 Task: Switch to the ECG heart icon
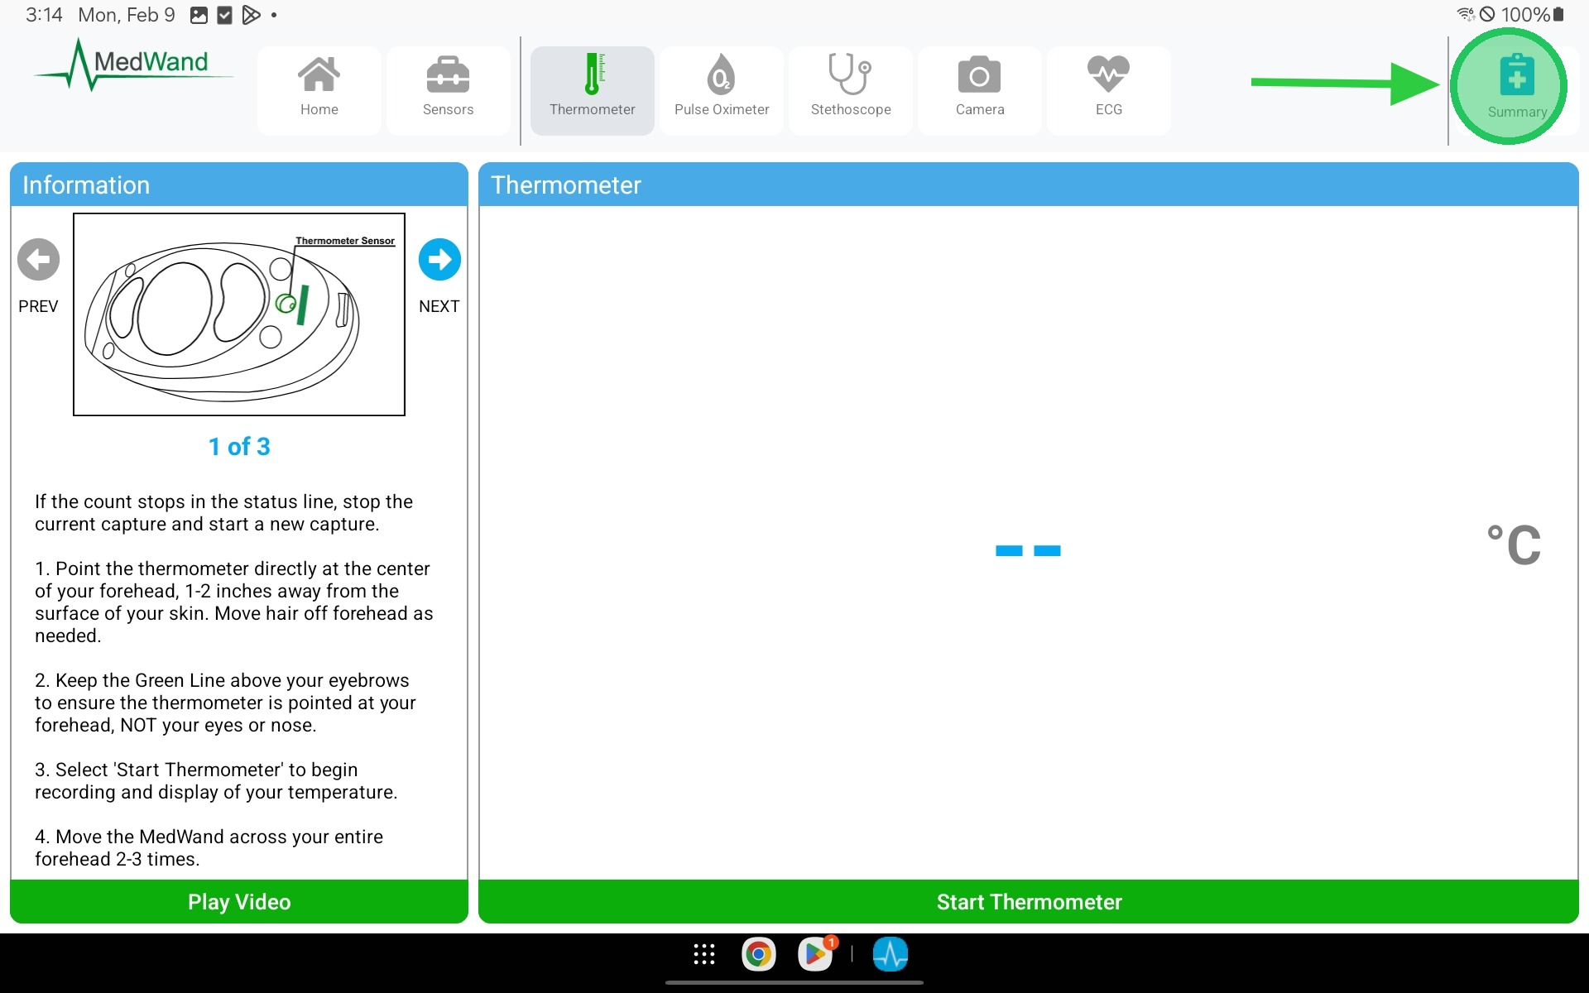pos(1108,89)
